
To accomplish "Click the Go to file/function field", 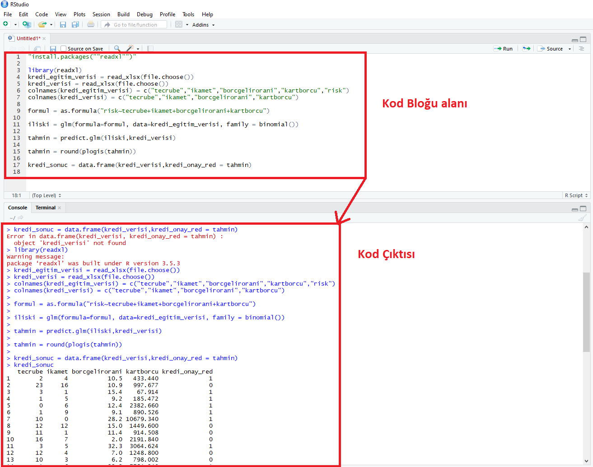I will point(135,25).
